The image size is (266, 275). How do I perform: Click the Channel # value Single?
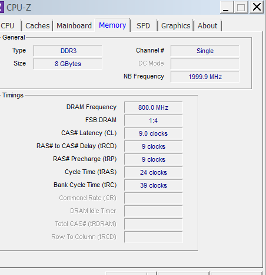(x=205, y=51)
